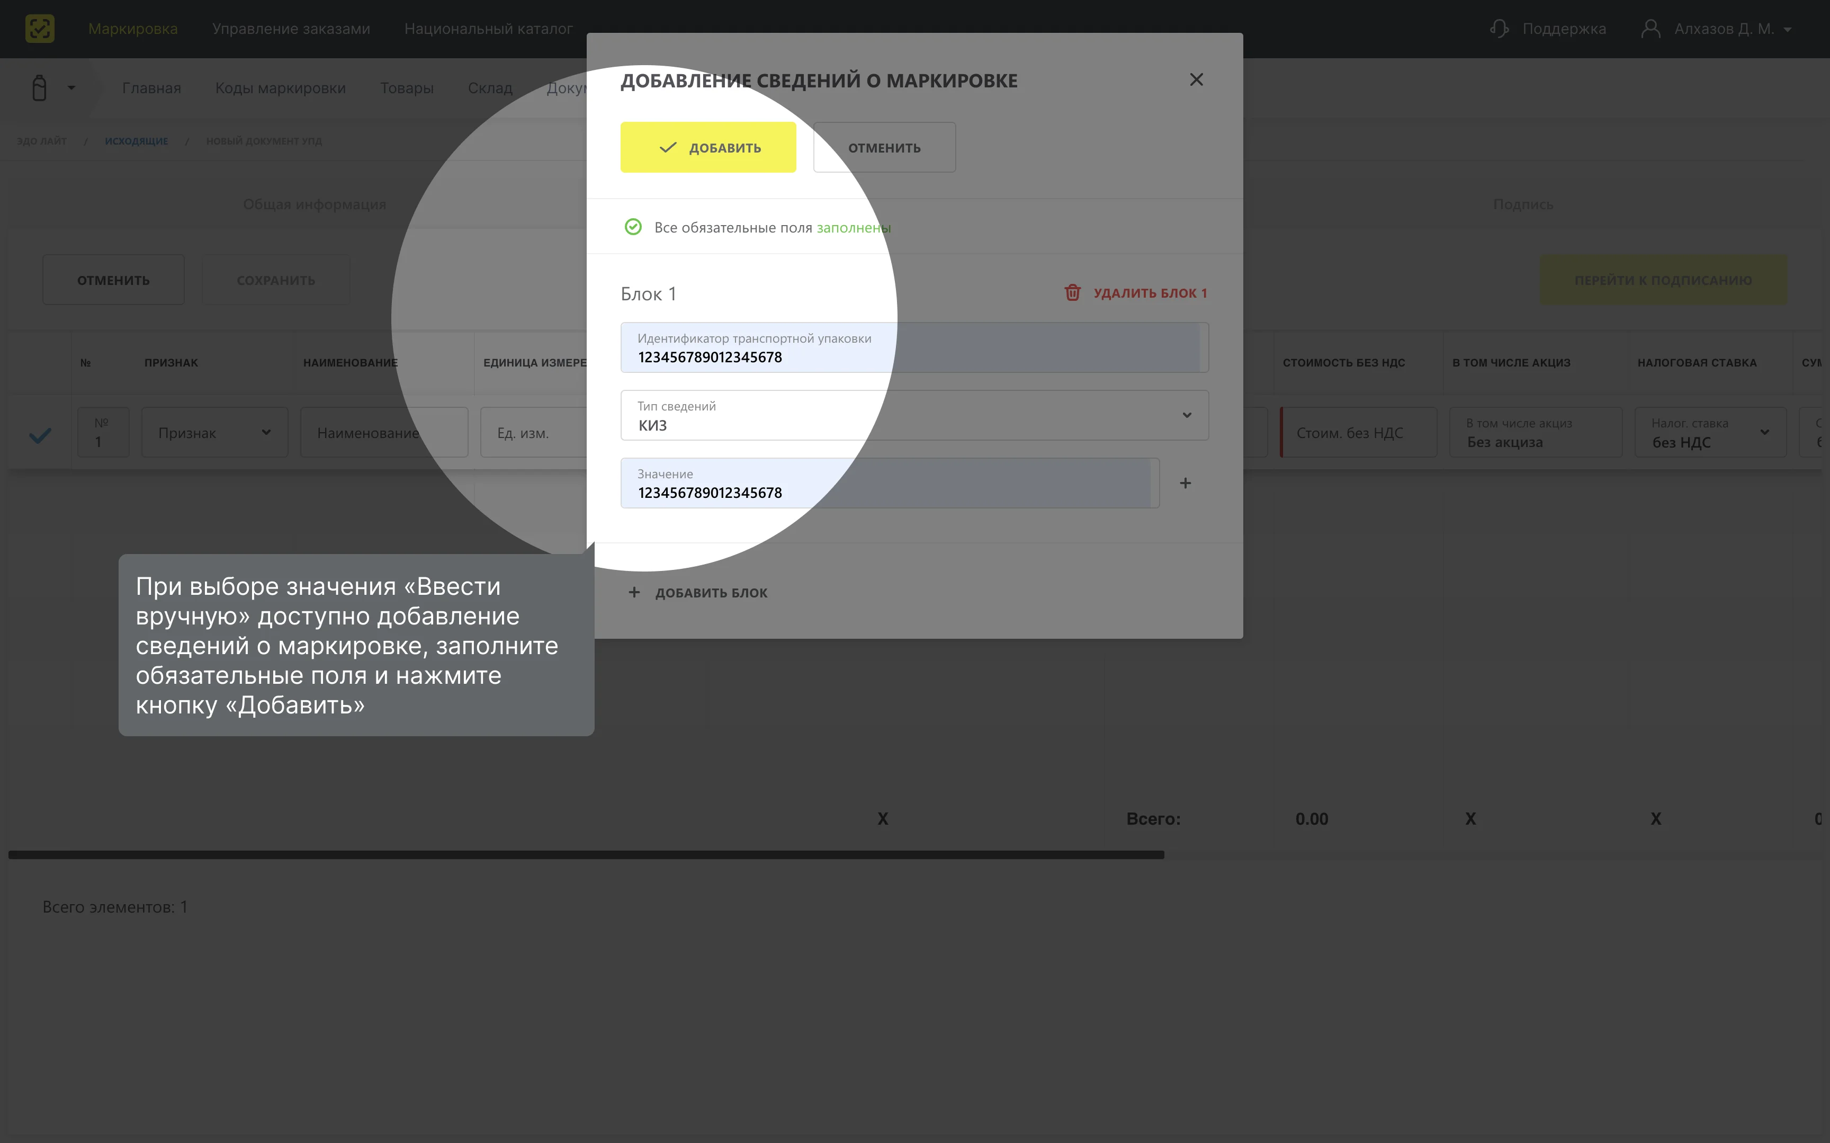1830x1143 pixels.
Task: Click Отменить in the dialog
Action: pos(884,147)
